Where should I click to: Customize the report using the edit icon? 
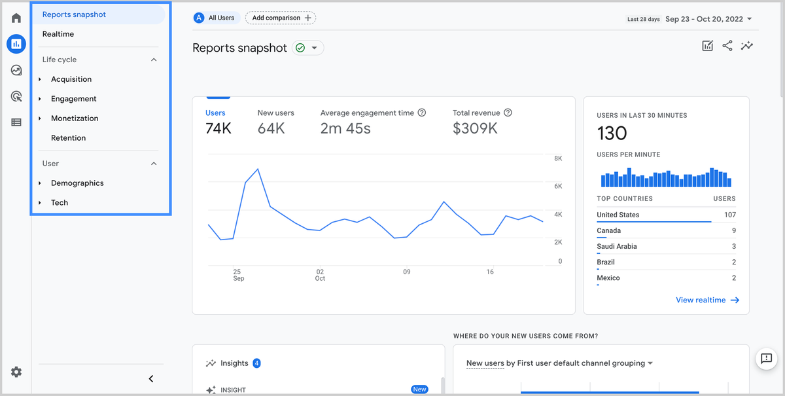(x=707, y=46)
